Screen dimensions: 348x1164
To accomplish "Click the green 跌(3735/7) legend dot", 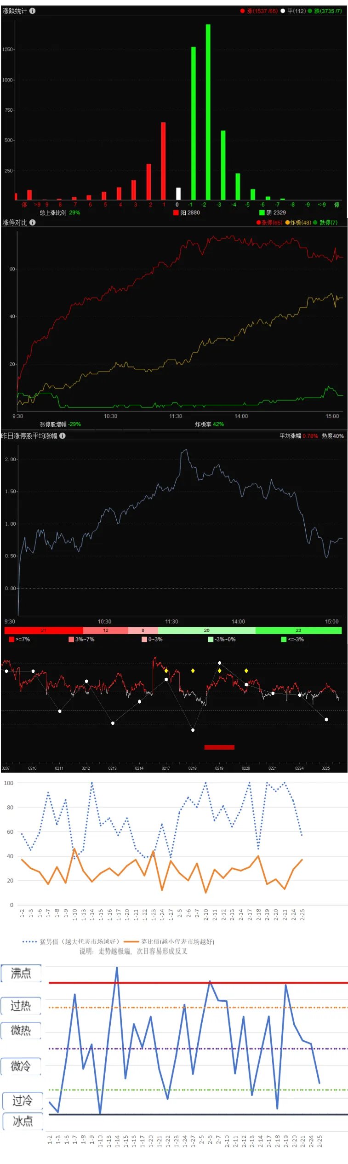I will pos(310,11).
